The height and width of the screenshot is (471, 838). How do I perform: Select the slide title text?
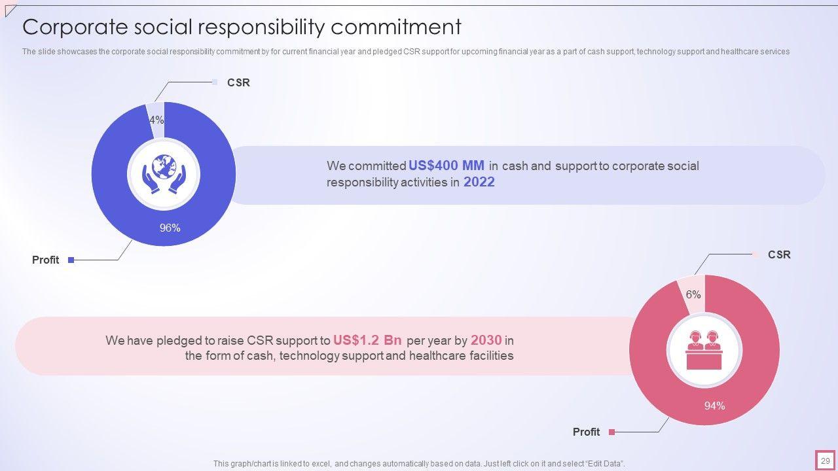(242, 27)
